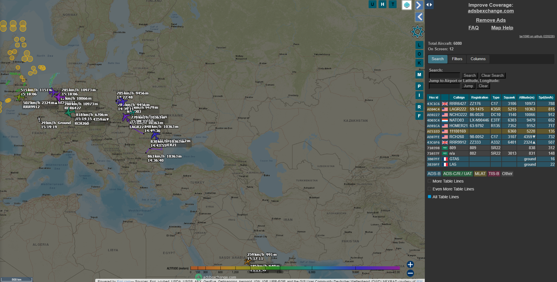Image resolution: width=557 pixels, height=282 pixels.
Task: Click the ADS-B legend label
Action: coord(434,174)
